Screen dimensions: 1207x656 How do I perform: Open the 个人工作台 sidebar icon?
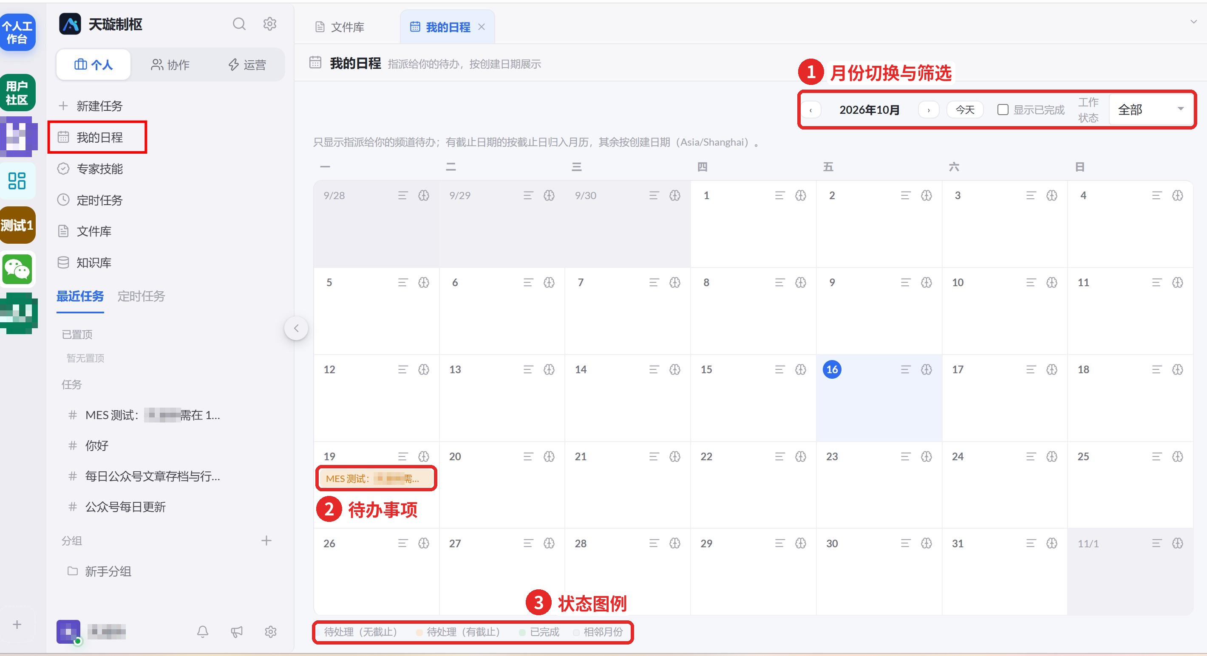click(18, 32)
